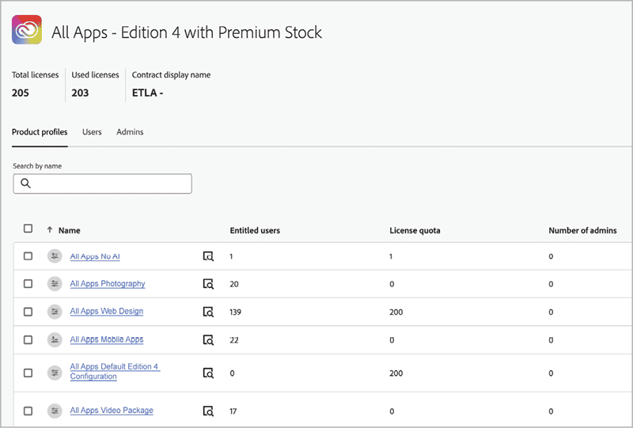The width and height of the screenshot is (633, 428).
Task: Open the All Apps Video Package profile link
Action: [112, 411]
